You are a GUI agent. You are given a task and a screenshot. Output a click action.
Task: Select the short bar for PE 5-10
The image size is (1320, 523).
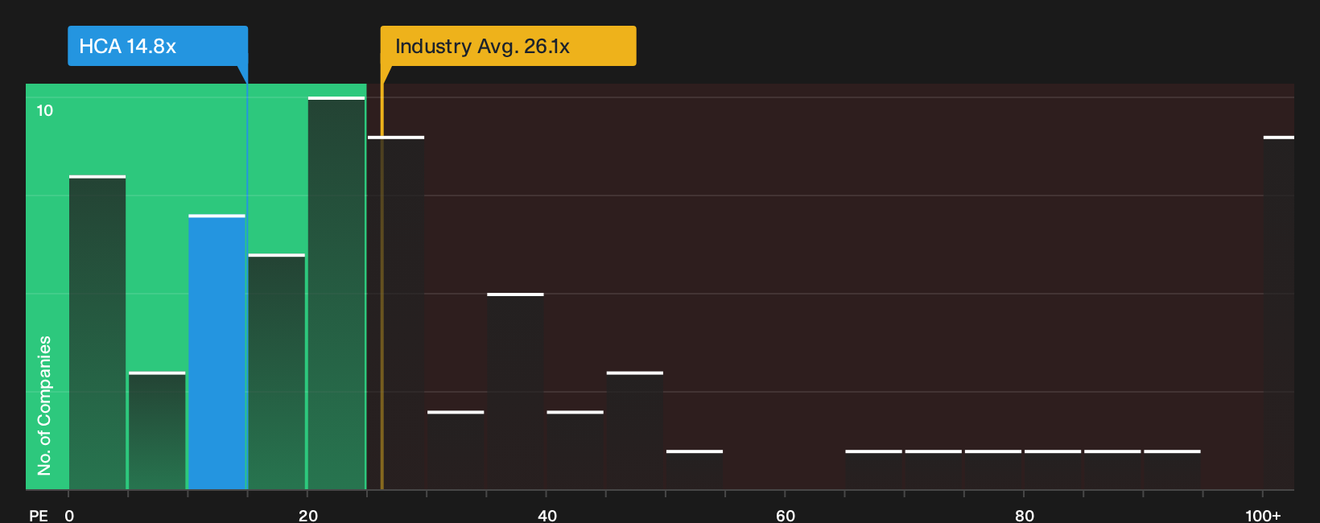tap(157, 430)
